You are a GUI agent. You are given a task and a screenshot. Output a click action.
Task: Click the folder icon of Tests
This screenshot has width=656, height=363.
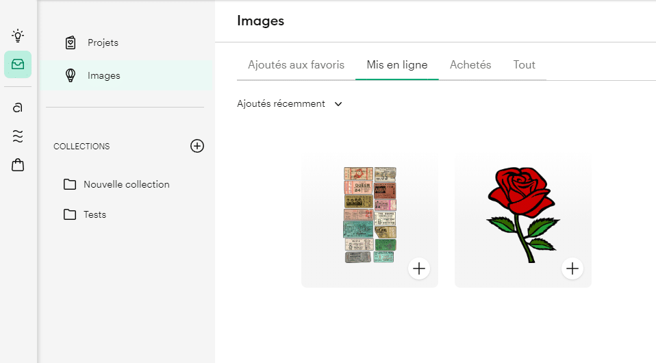pos(70,214)
